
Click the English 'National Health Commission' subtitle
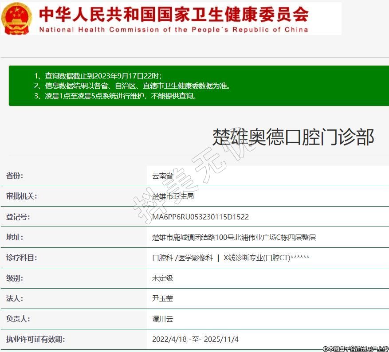coord(173,30)
